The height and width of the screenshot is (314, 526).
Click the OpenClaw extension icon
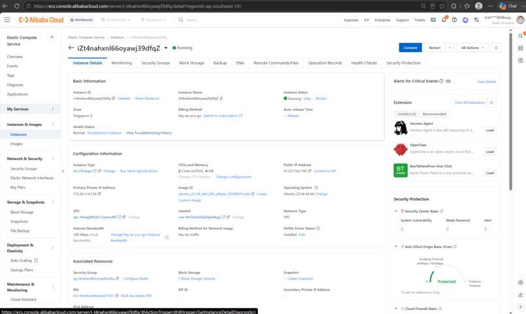coord(401,149)
